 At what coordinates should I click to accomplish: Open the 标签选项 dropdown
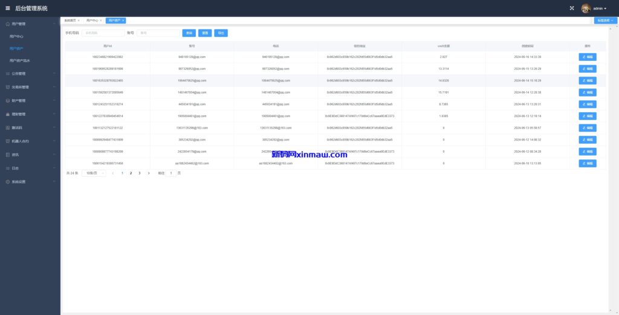[605, 21]
